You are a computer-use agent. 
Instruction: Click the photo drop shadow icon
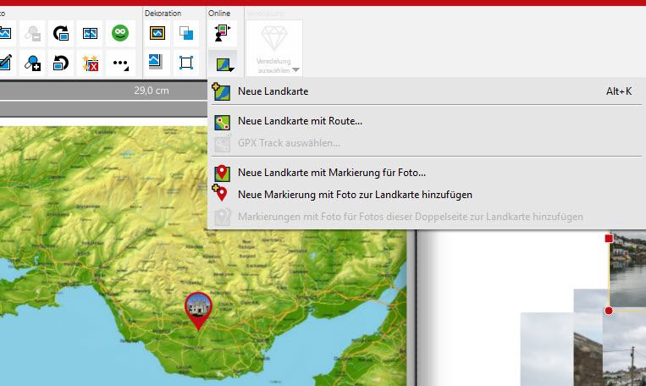click(x=156, y=62)
